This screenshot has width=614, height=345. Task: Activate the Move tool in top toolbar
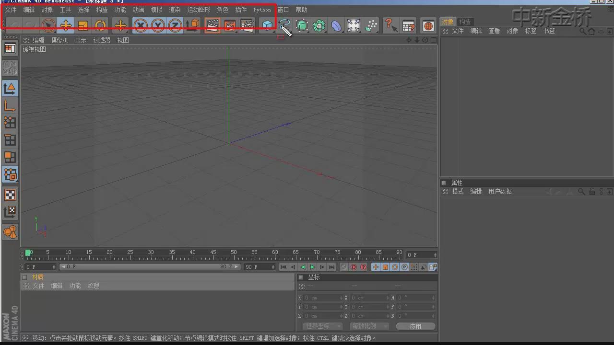66,25
